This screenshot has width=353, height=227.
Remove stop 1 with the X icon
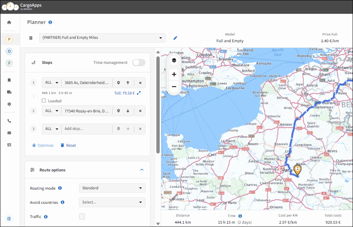140,83
